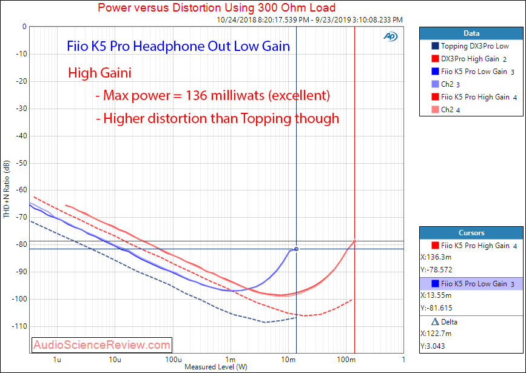Click the AP logo icon in graph corner
Screen dimensions: 526x373
pyautogui.click(x=391, y=36)
